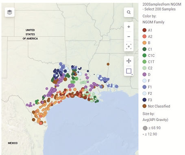Click the 'Size by:' label
185x155 pixels.
[148, 114]
